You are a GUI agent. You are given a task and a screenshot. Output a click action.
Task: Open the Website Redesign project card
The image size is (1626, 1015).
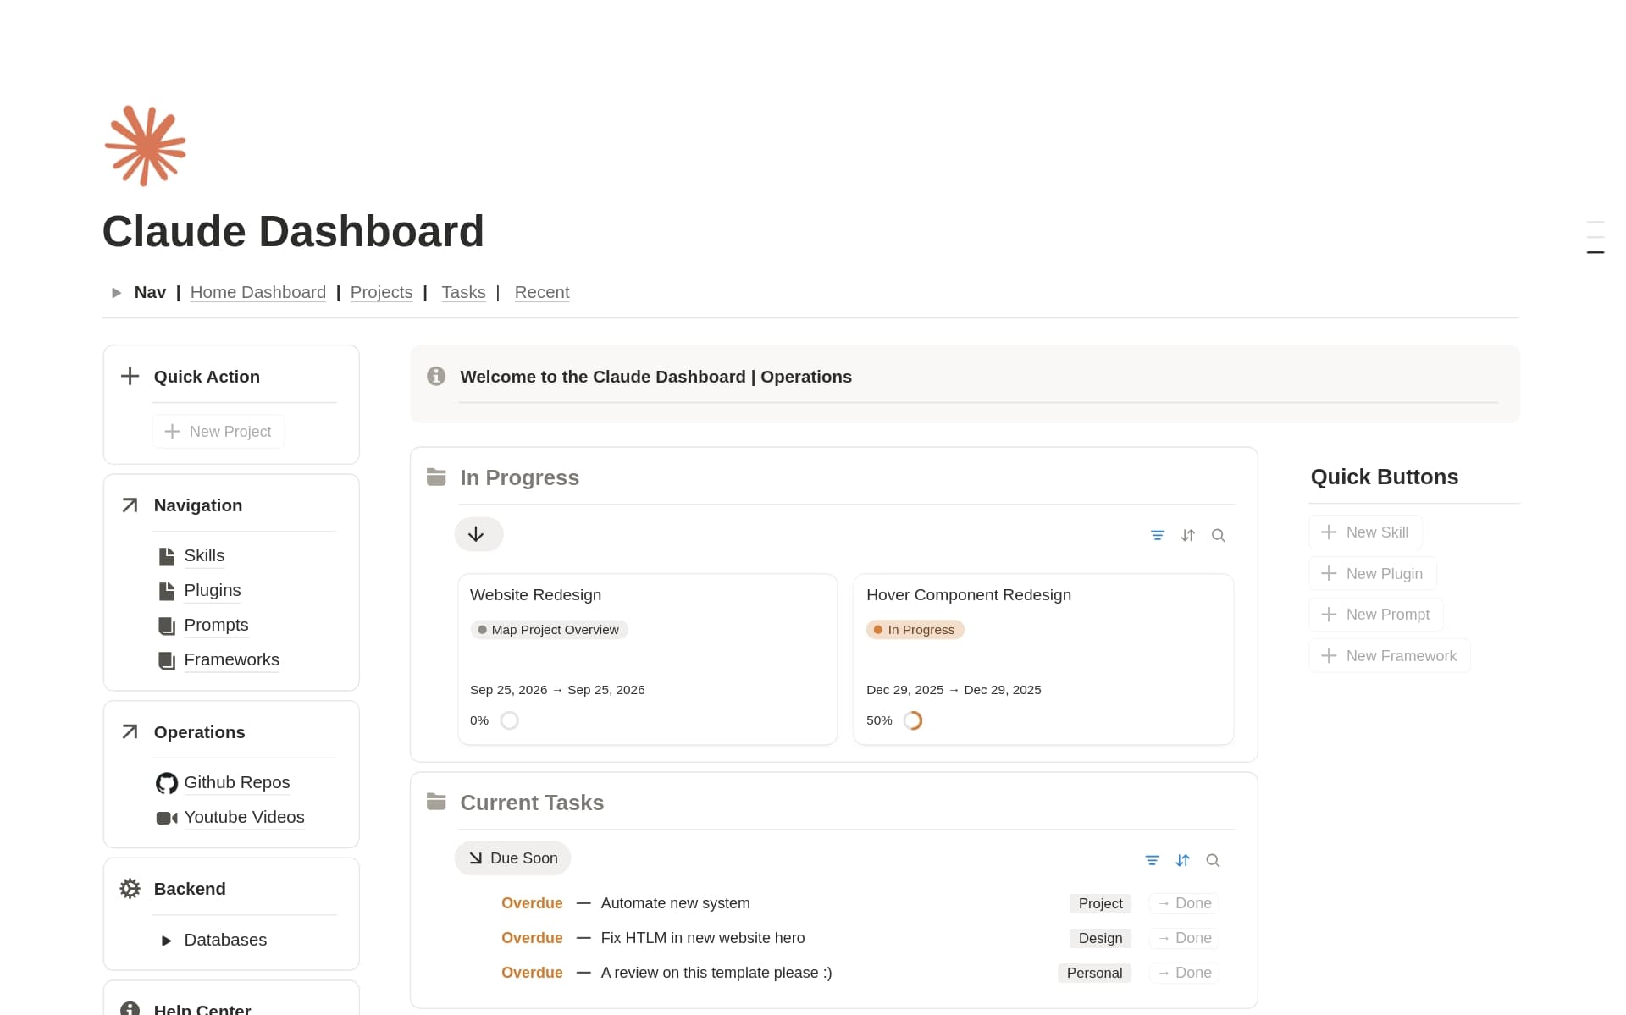click(x=647, y=659)
